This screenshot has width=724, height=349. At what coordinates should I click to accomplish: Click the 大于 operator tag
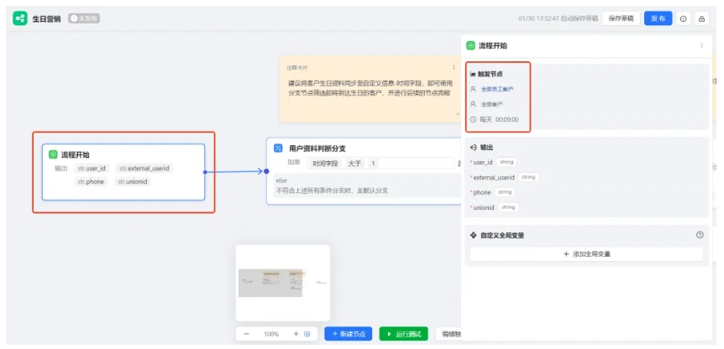tap(354, 164)
